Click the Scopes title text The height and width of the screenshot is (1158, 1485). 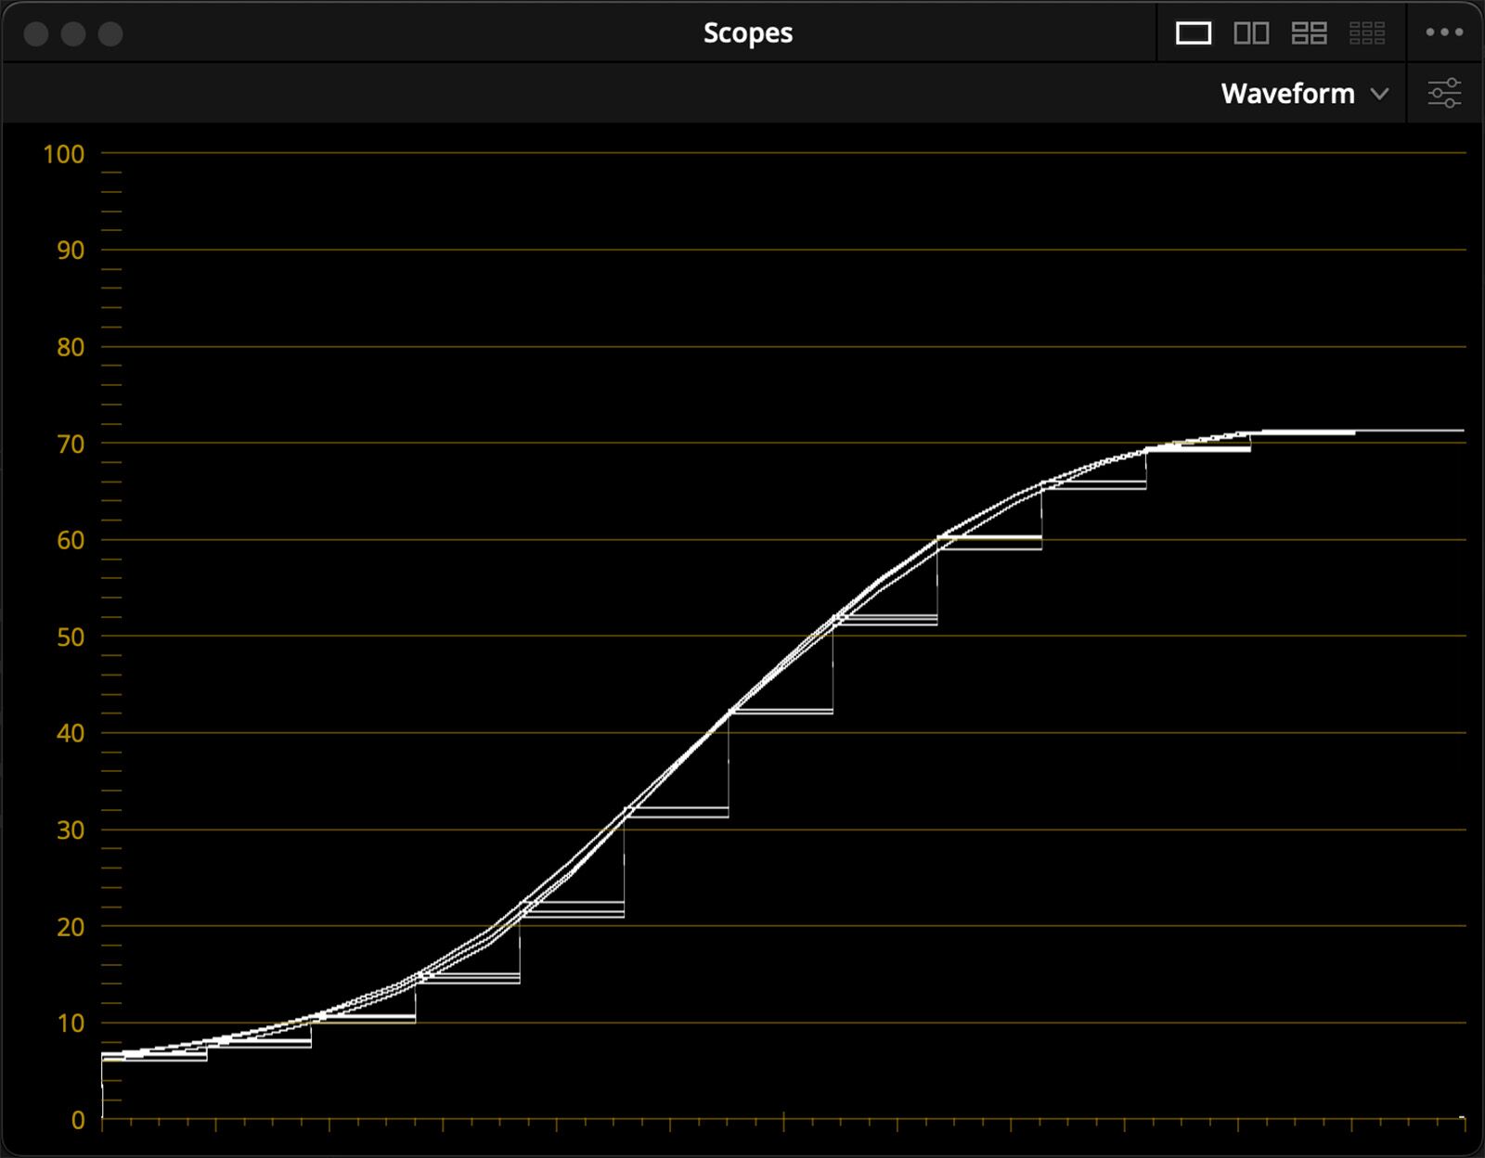click(747, 33)
